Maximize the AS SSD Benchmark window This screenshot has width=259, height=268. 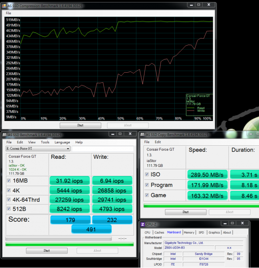pos(120,134)
